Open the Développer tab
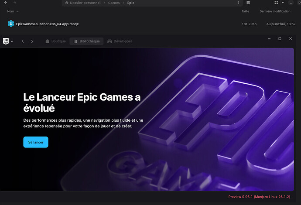Screen dimensions: 301x205 120,41
